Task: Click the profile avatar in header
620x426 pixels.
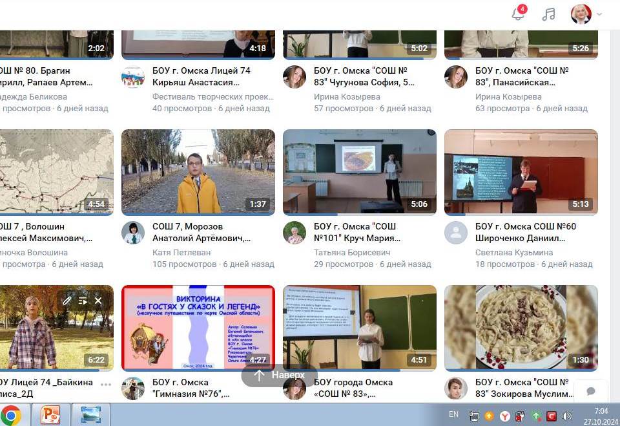Action: coord(581,14)
